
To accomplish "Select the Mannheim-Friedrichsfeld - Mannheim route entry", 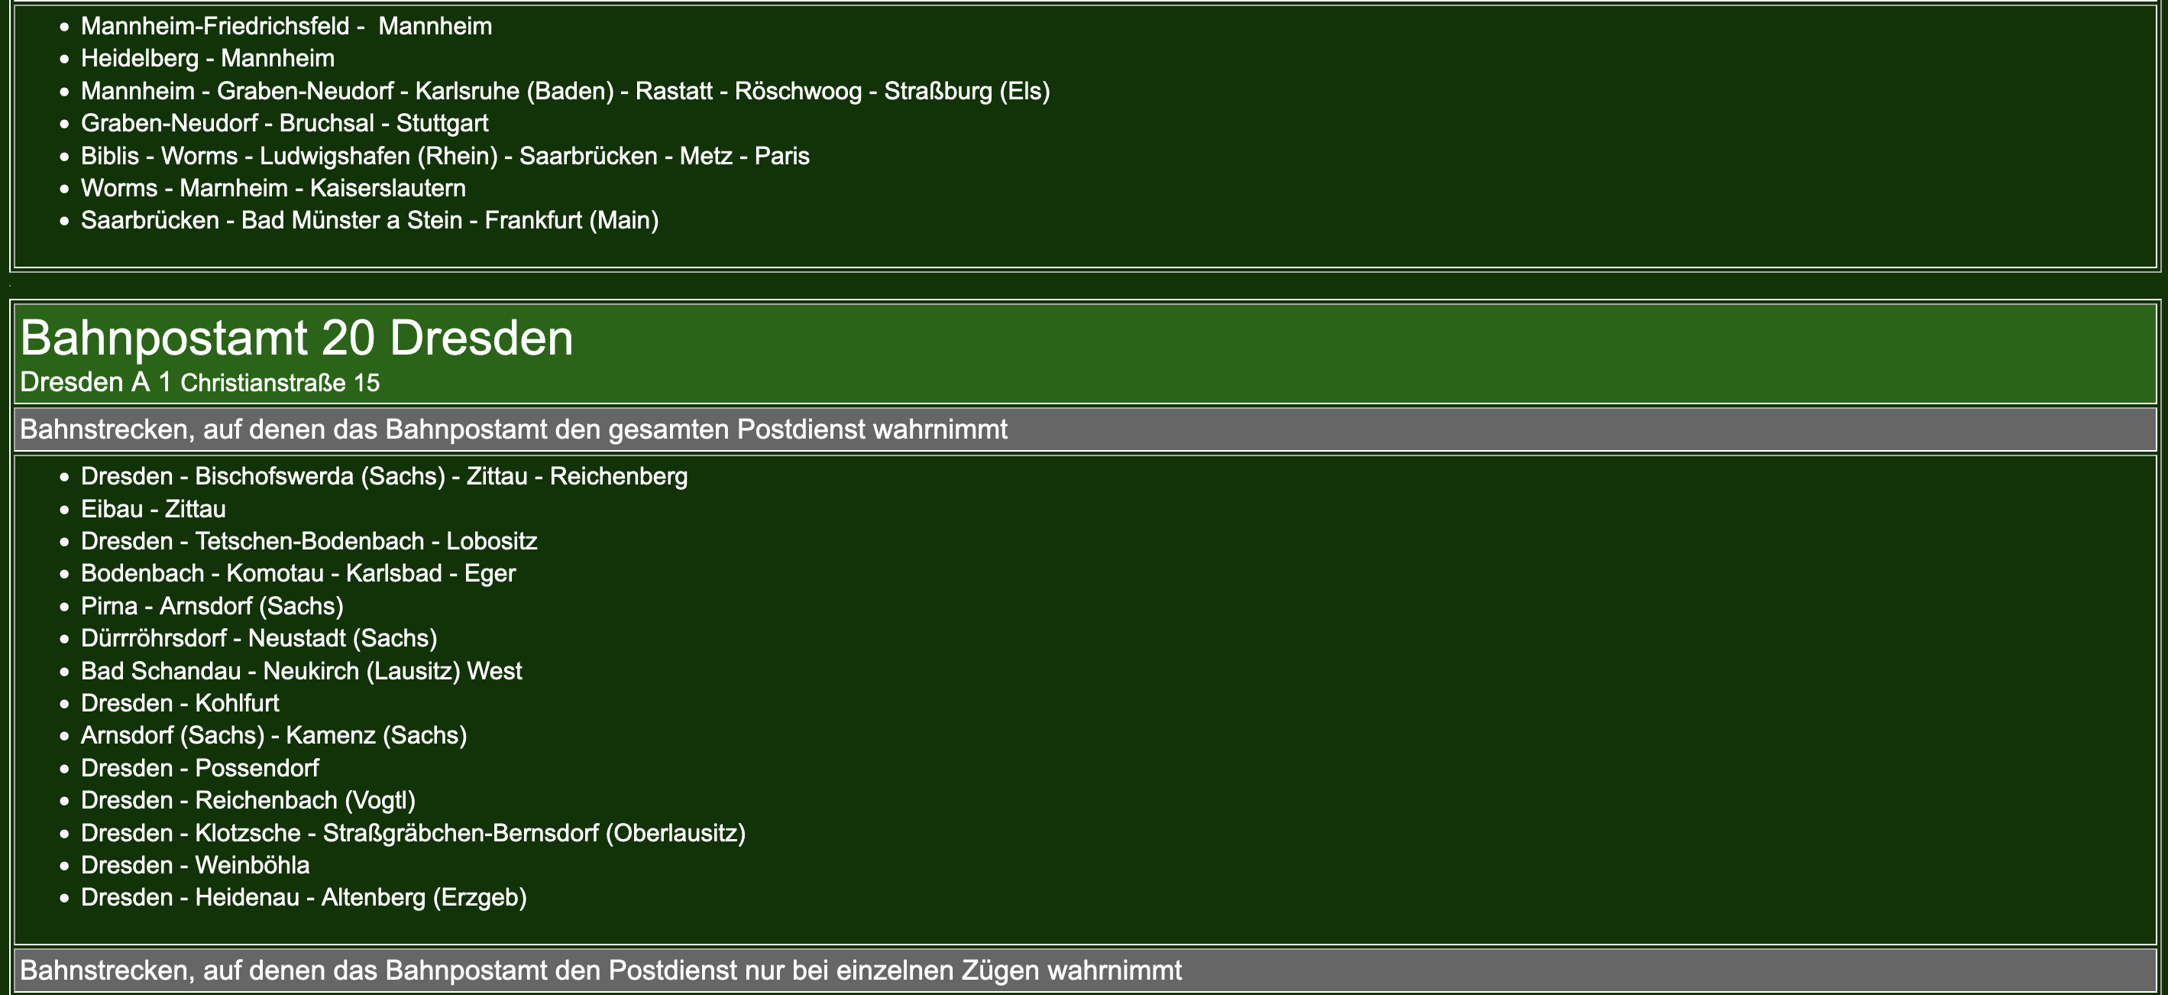I will (x=286, y=26).
